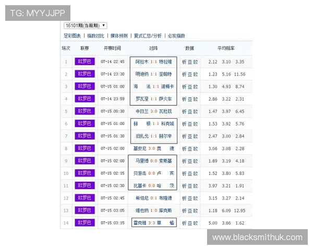Select home team 贝游击
The height and width of the screenshot is (250, 313).
coord(140,173)
